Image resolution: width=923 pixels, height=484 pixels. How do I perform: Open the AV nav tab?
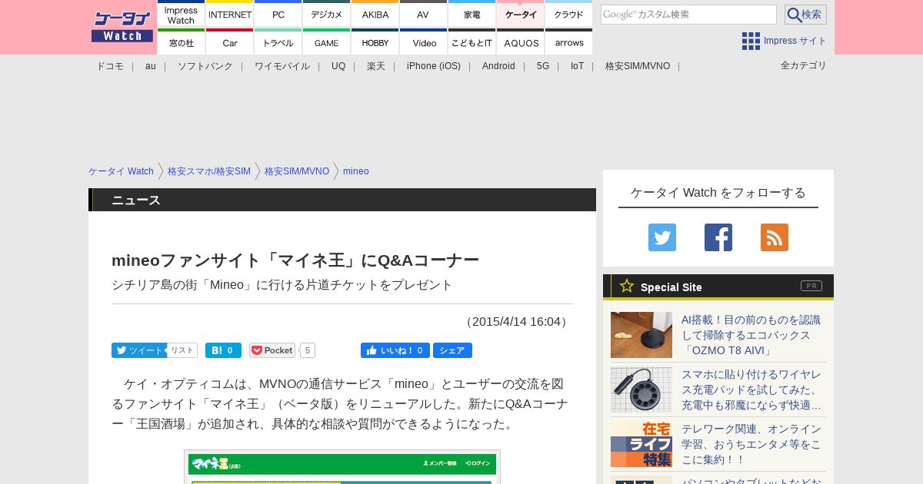pyautogui.click(x=423, y=14)
